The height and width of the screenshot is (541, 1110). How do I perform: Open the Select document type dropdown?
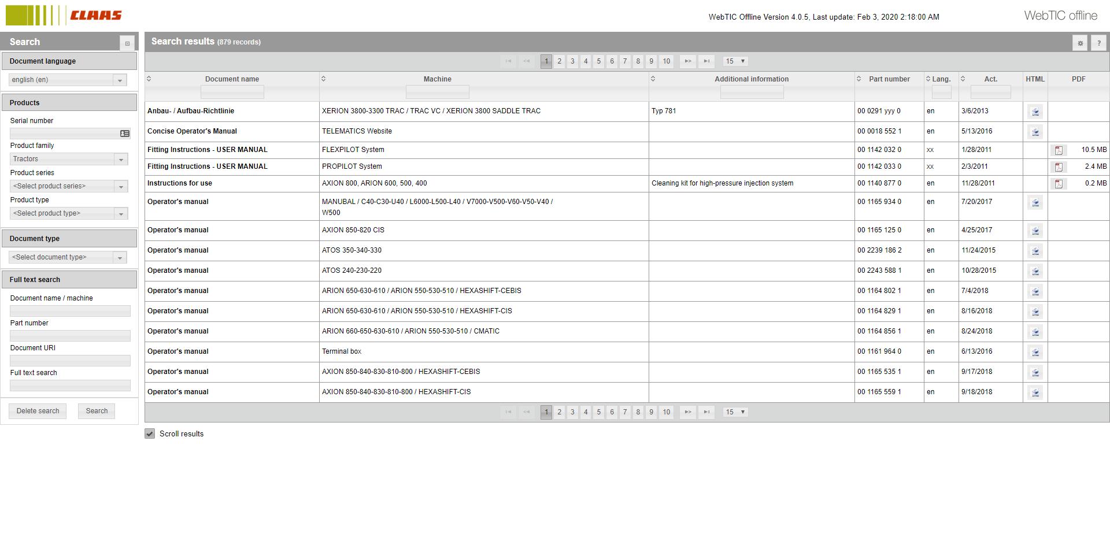(120, 257)
